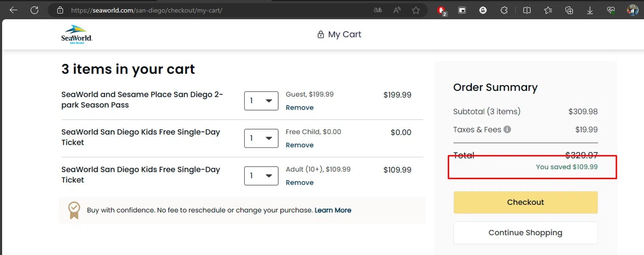Click the translate page icon
Viewport: 644px width, 255px height.
(378, 10)
